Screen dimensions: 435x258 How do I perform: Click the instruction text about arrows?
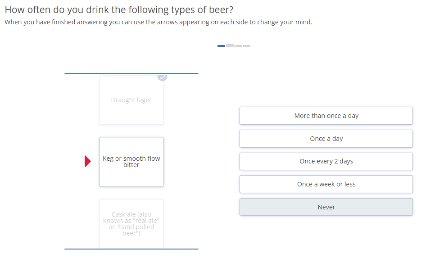159,22
